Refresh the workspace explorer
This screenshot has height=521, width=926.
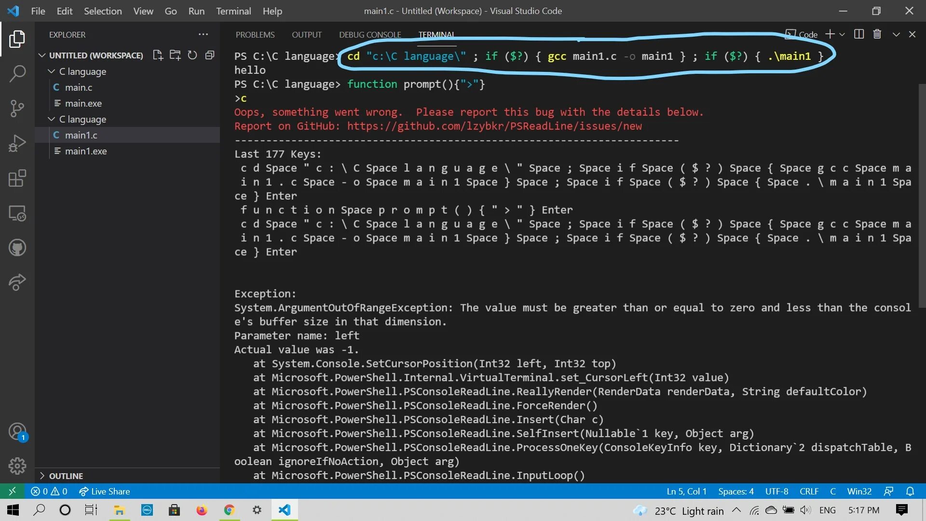[x=192, y=55]
